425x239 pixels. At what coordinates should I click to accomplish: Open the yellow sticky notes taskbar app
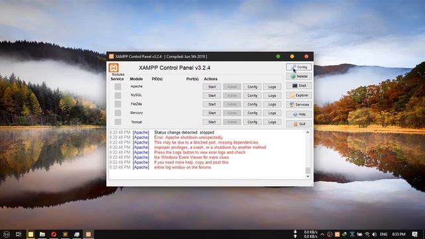[31, 234]
